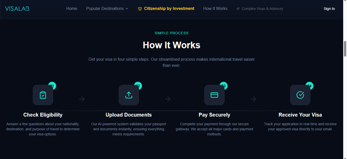Click the step 04 number badge
Screen dimensions: 347x159
pyautogui.click(x=309, y=86)
